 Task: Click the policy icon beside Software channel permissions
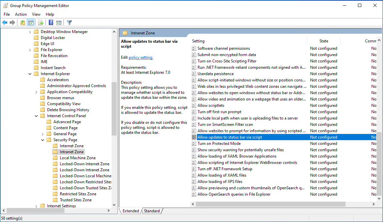coord(194,48)
